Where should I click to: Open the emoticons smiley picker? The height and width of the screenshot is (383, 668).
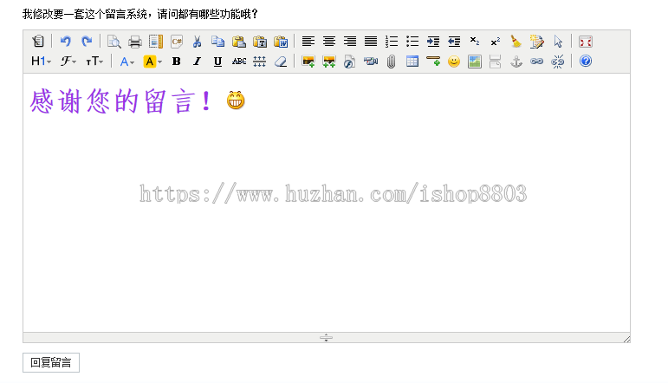click(x=454, y=62)
